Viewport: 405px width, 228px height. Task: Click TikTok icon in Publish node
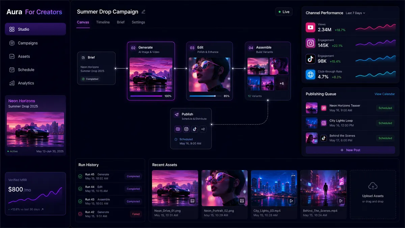click(x=195, y=129)
